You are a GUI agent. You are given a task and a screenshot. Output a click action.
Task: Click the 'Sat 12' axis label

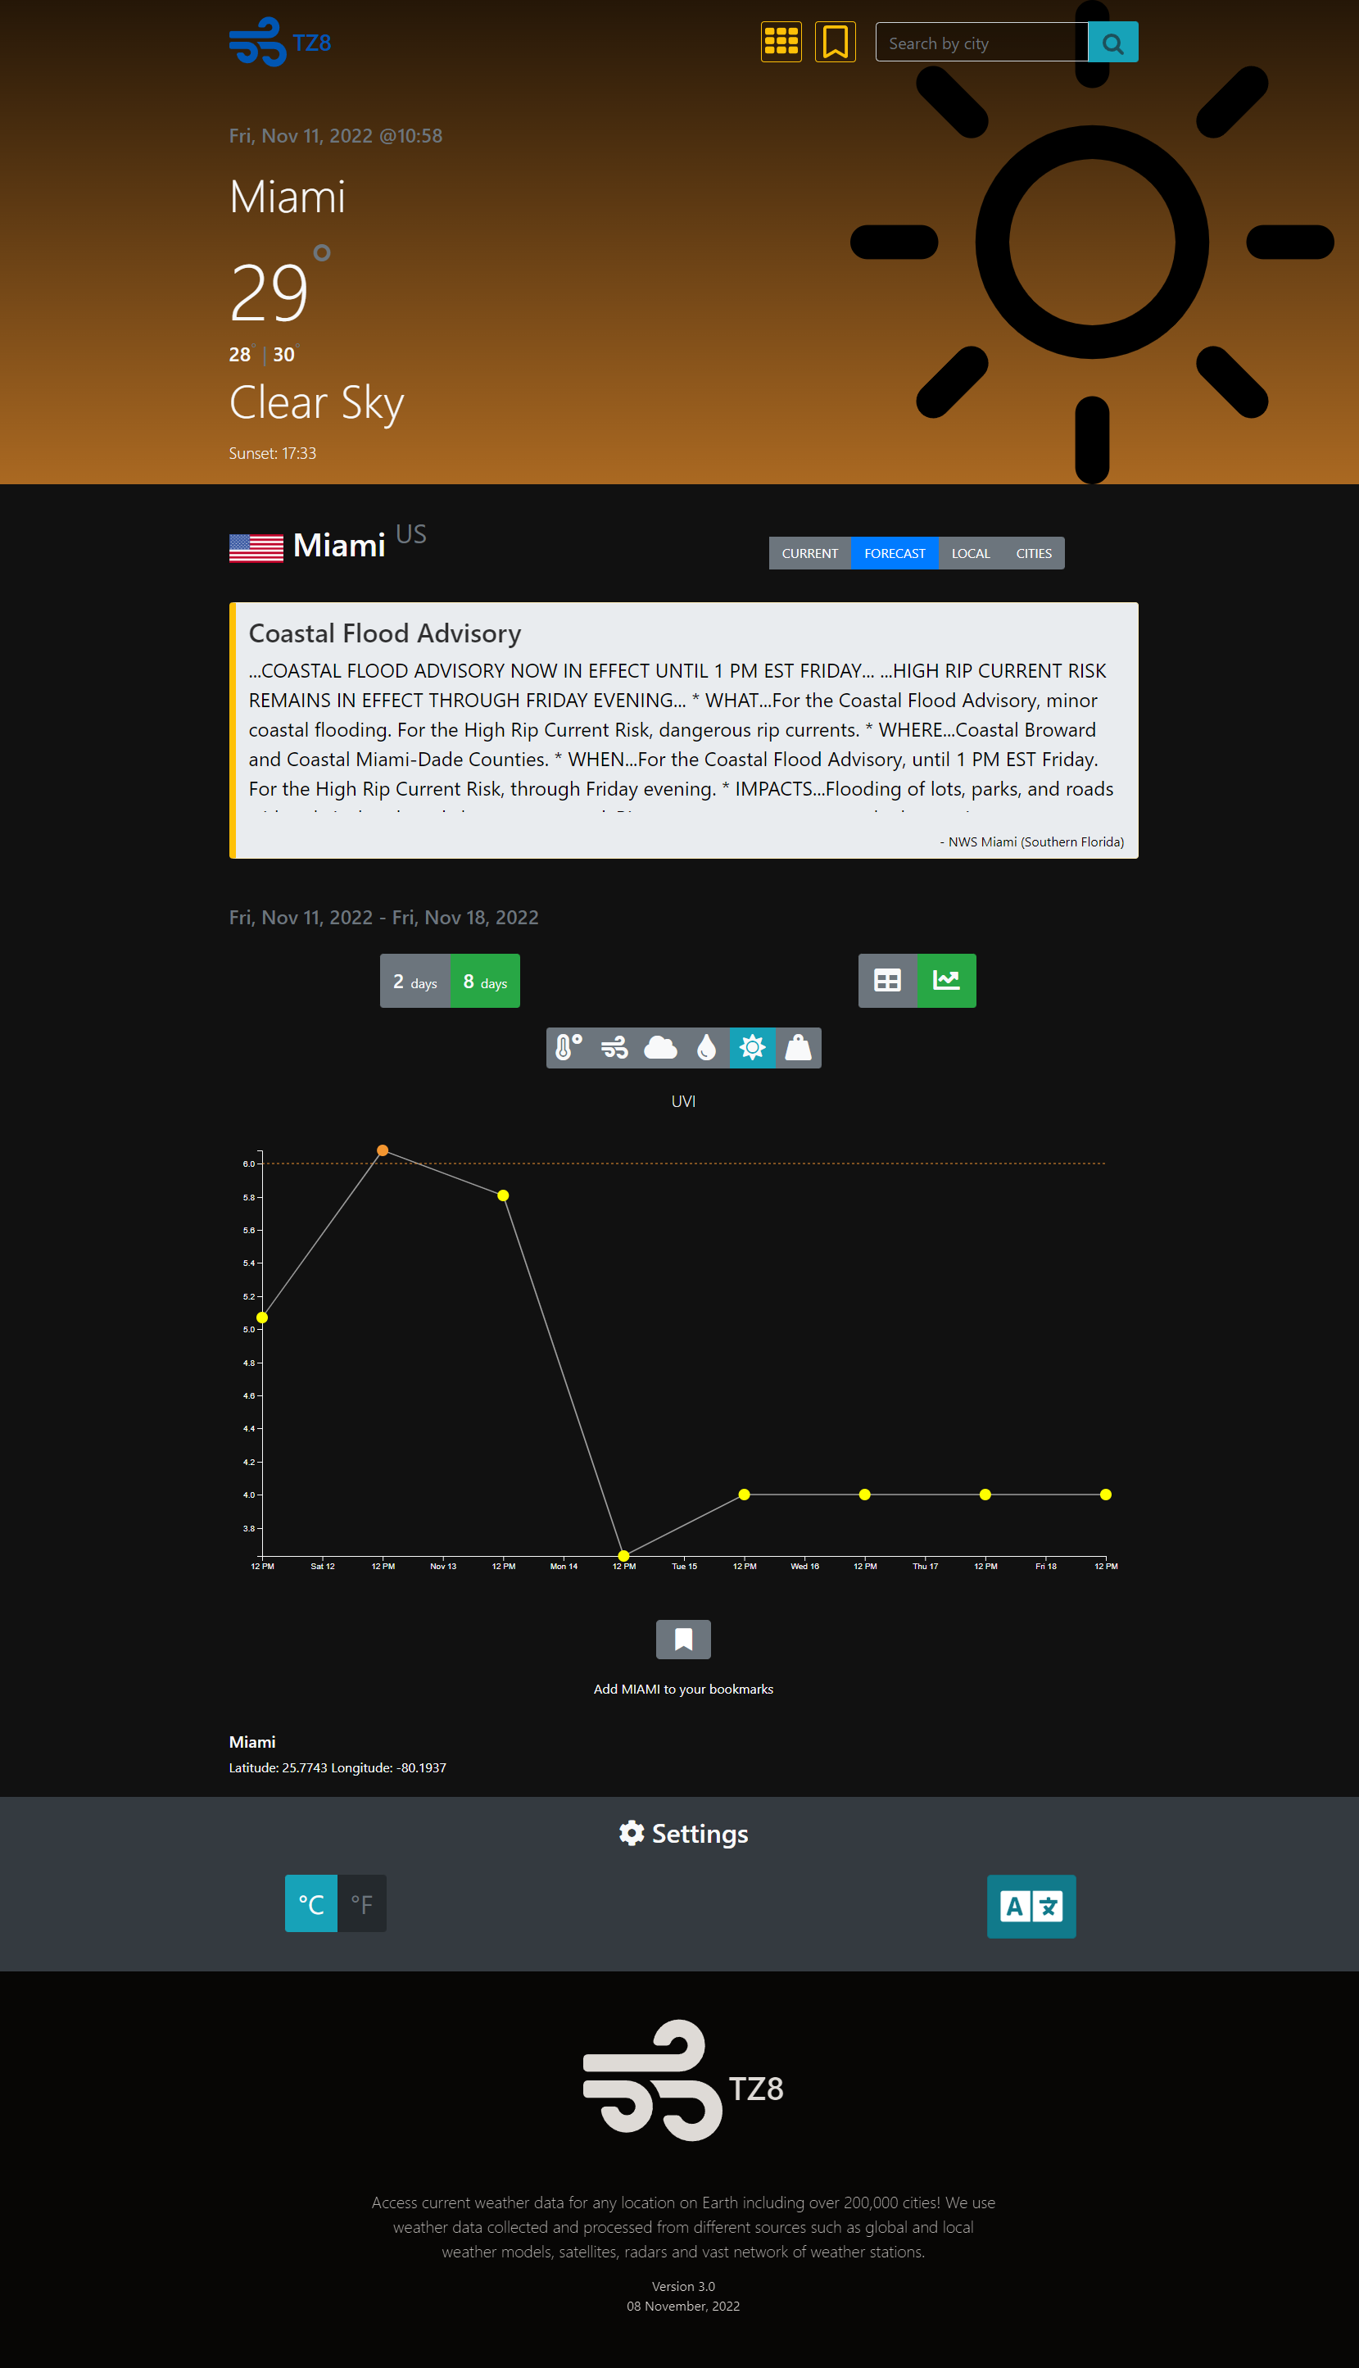(323, 1566)
